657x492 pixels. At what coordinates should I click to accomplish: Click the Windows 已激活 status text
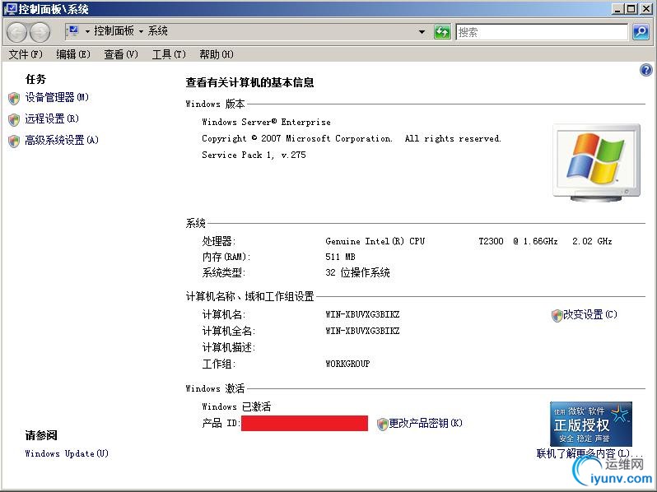(x=236, y=406)
